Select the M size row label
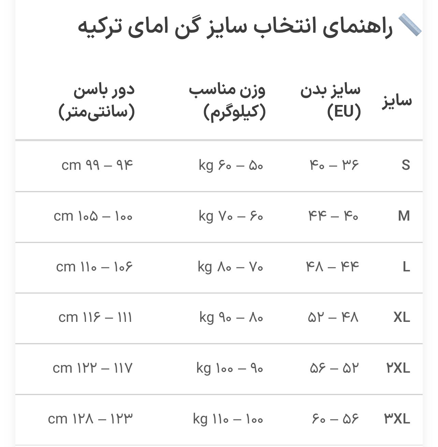Screen dimensions: 438x447 click(404, 216)
